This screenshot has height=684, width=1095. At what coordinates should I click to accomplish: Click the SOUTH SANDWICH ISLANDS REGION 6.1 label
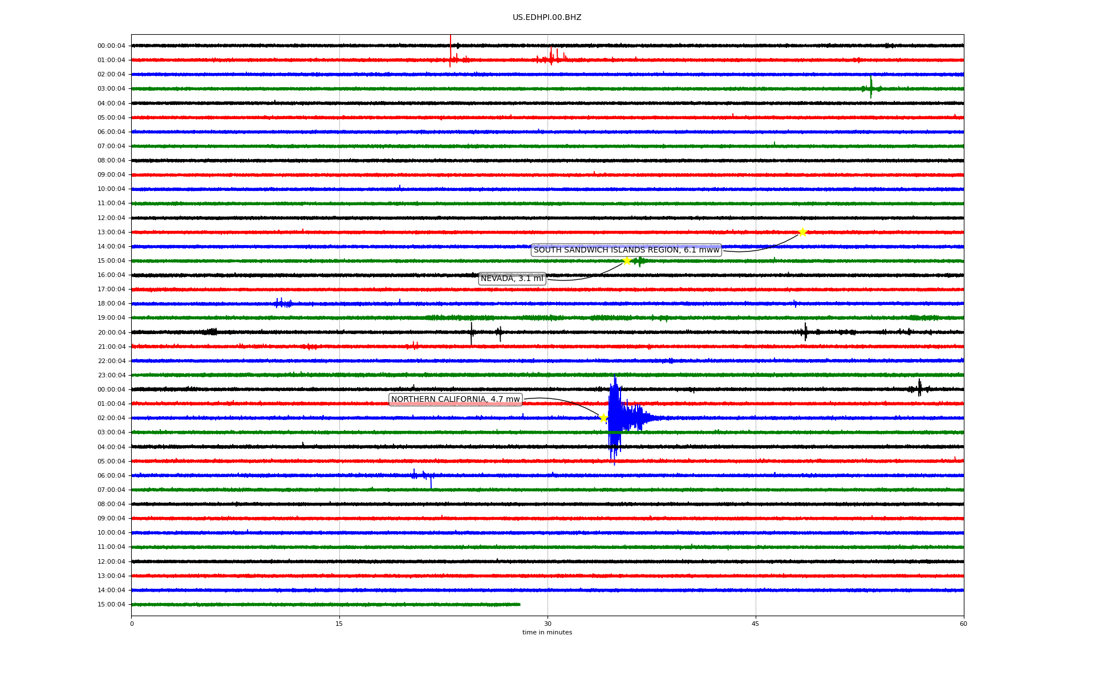626,250
